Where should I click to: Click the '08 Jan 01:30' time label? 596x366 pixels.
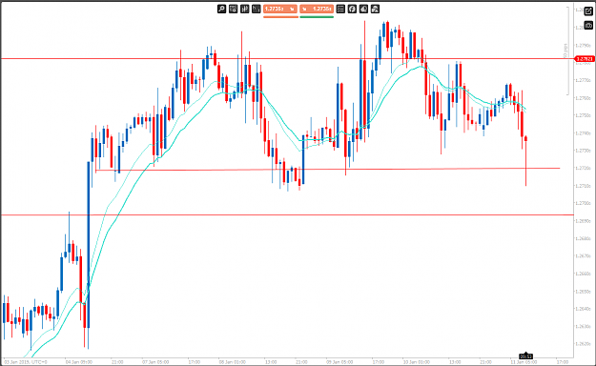[233, 362]
